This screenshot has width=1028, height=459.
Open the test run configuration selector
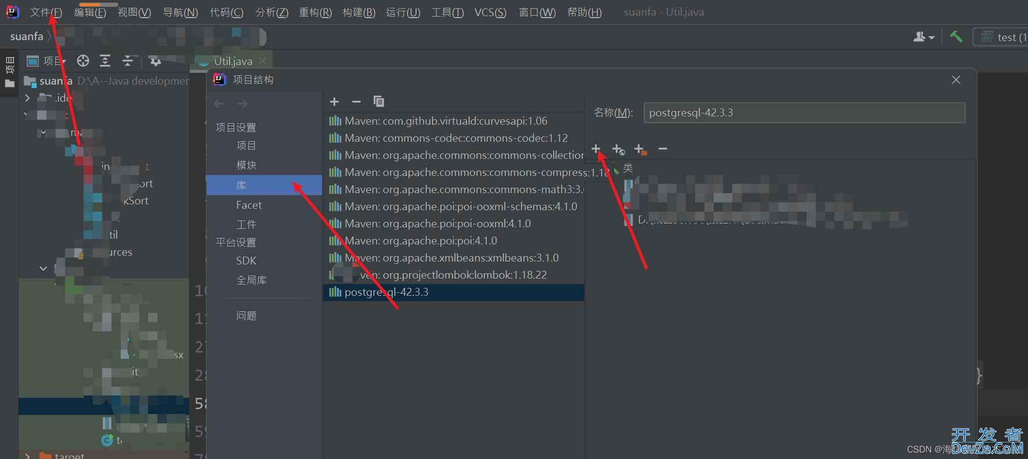point(1001,37)
